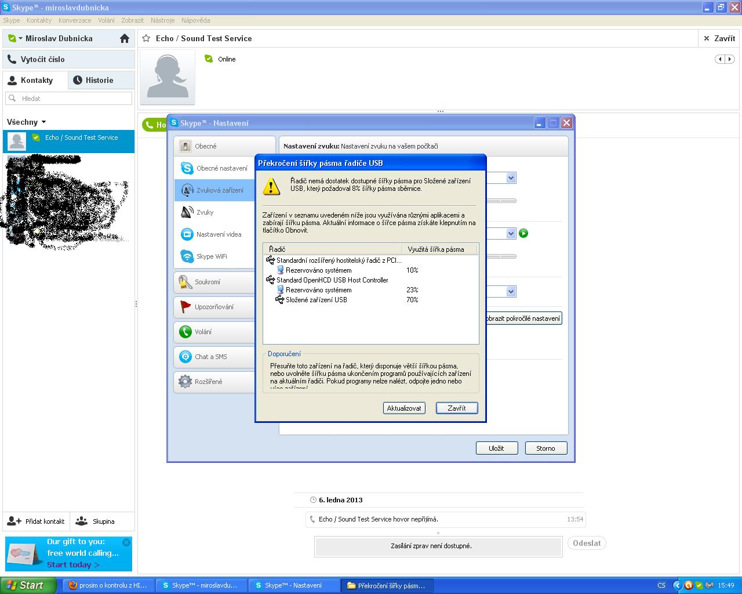Image resolution: width=742 pixels, height=594 pixels.
Task: Select Echo / Sound Test Service contact
Action: (68, 142)
